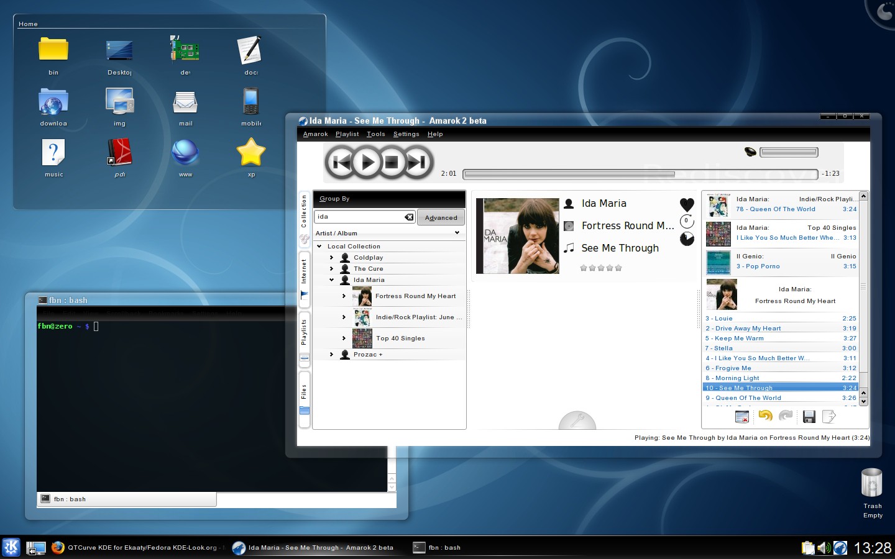Image resolution: width=895 pixels, height=559 pixels.
Task: Open the www globe icon in Home
Action: point(185,158)
